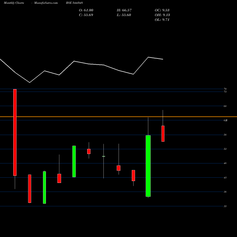The height and width of the screenshot is (237, 237).
Task: Click the 38 price axis label
Action: (225, 192)
